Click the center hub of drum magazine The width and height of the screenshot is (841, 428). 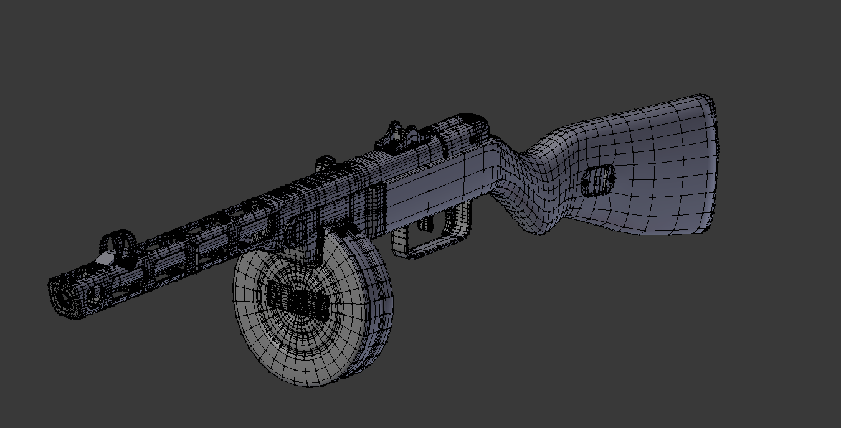point(299,302)
